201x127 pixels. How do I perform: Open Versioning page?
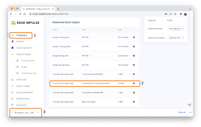[21, 105]
